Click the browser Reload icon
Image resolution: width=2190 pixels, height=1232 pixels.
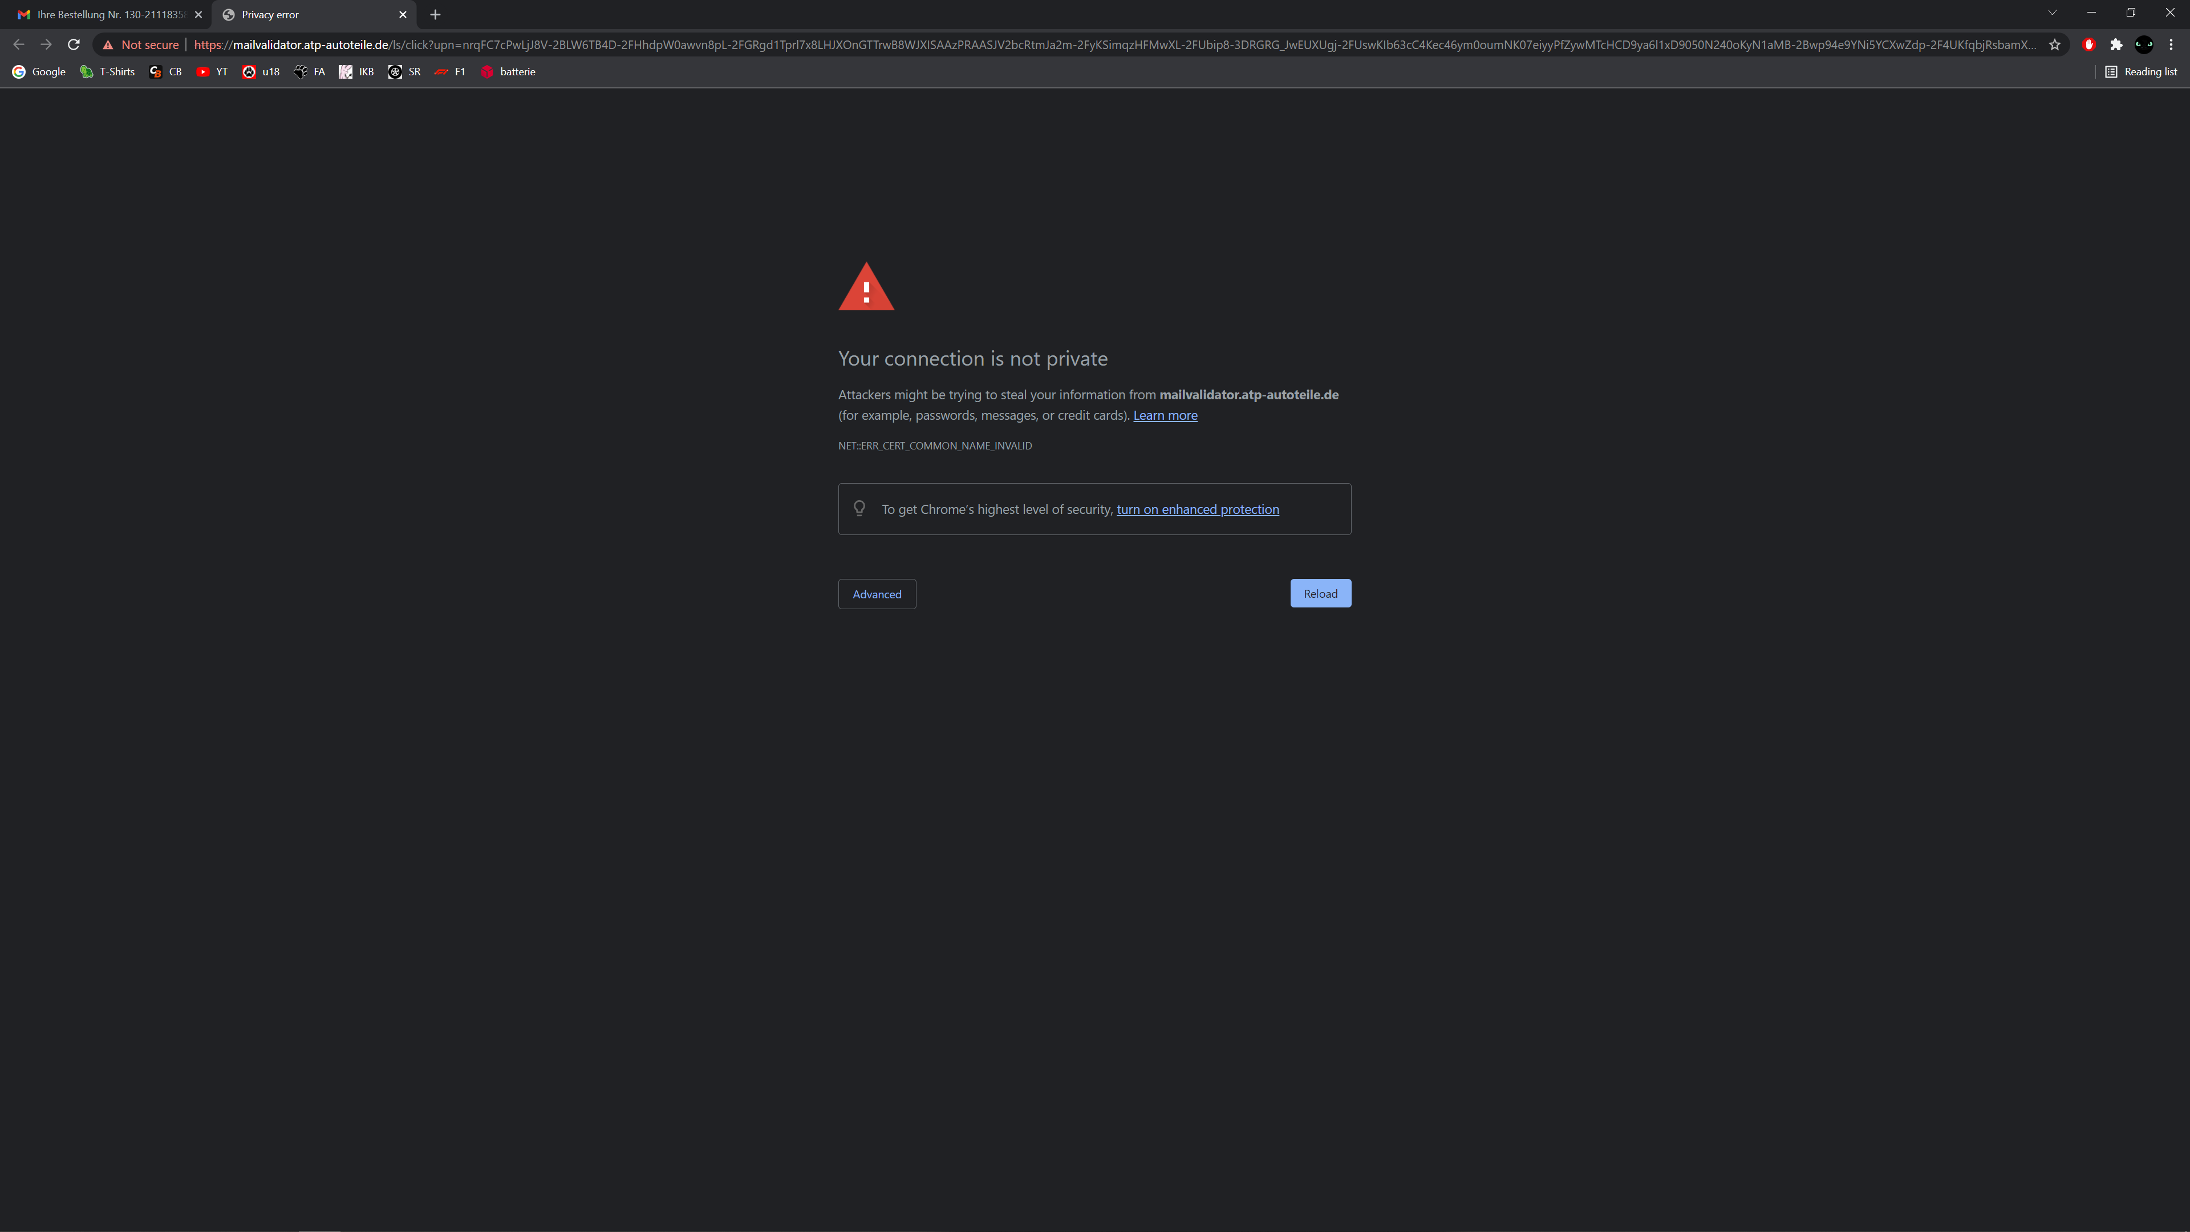[74, 45]
